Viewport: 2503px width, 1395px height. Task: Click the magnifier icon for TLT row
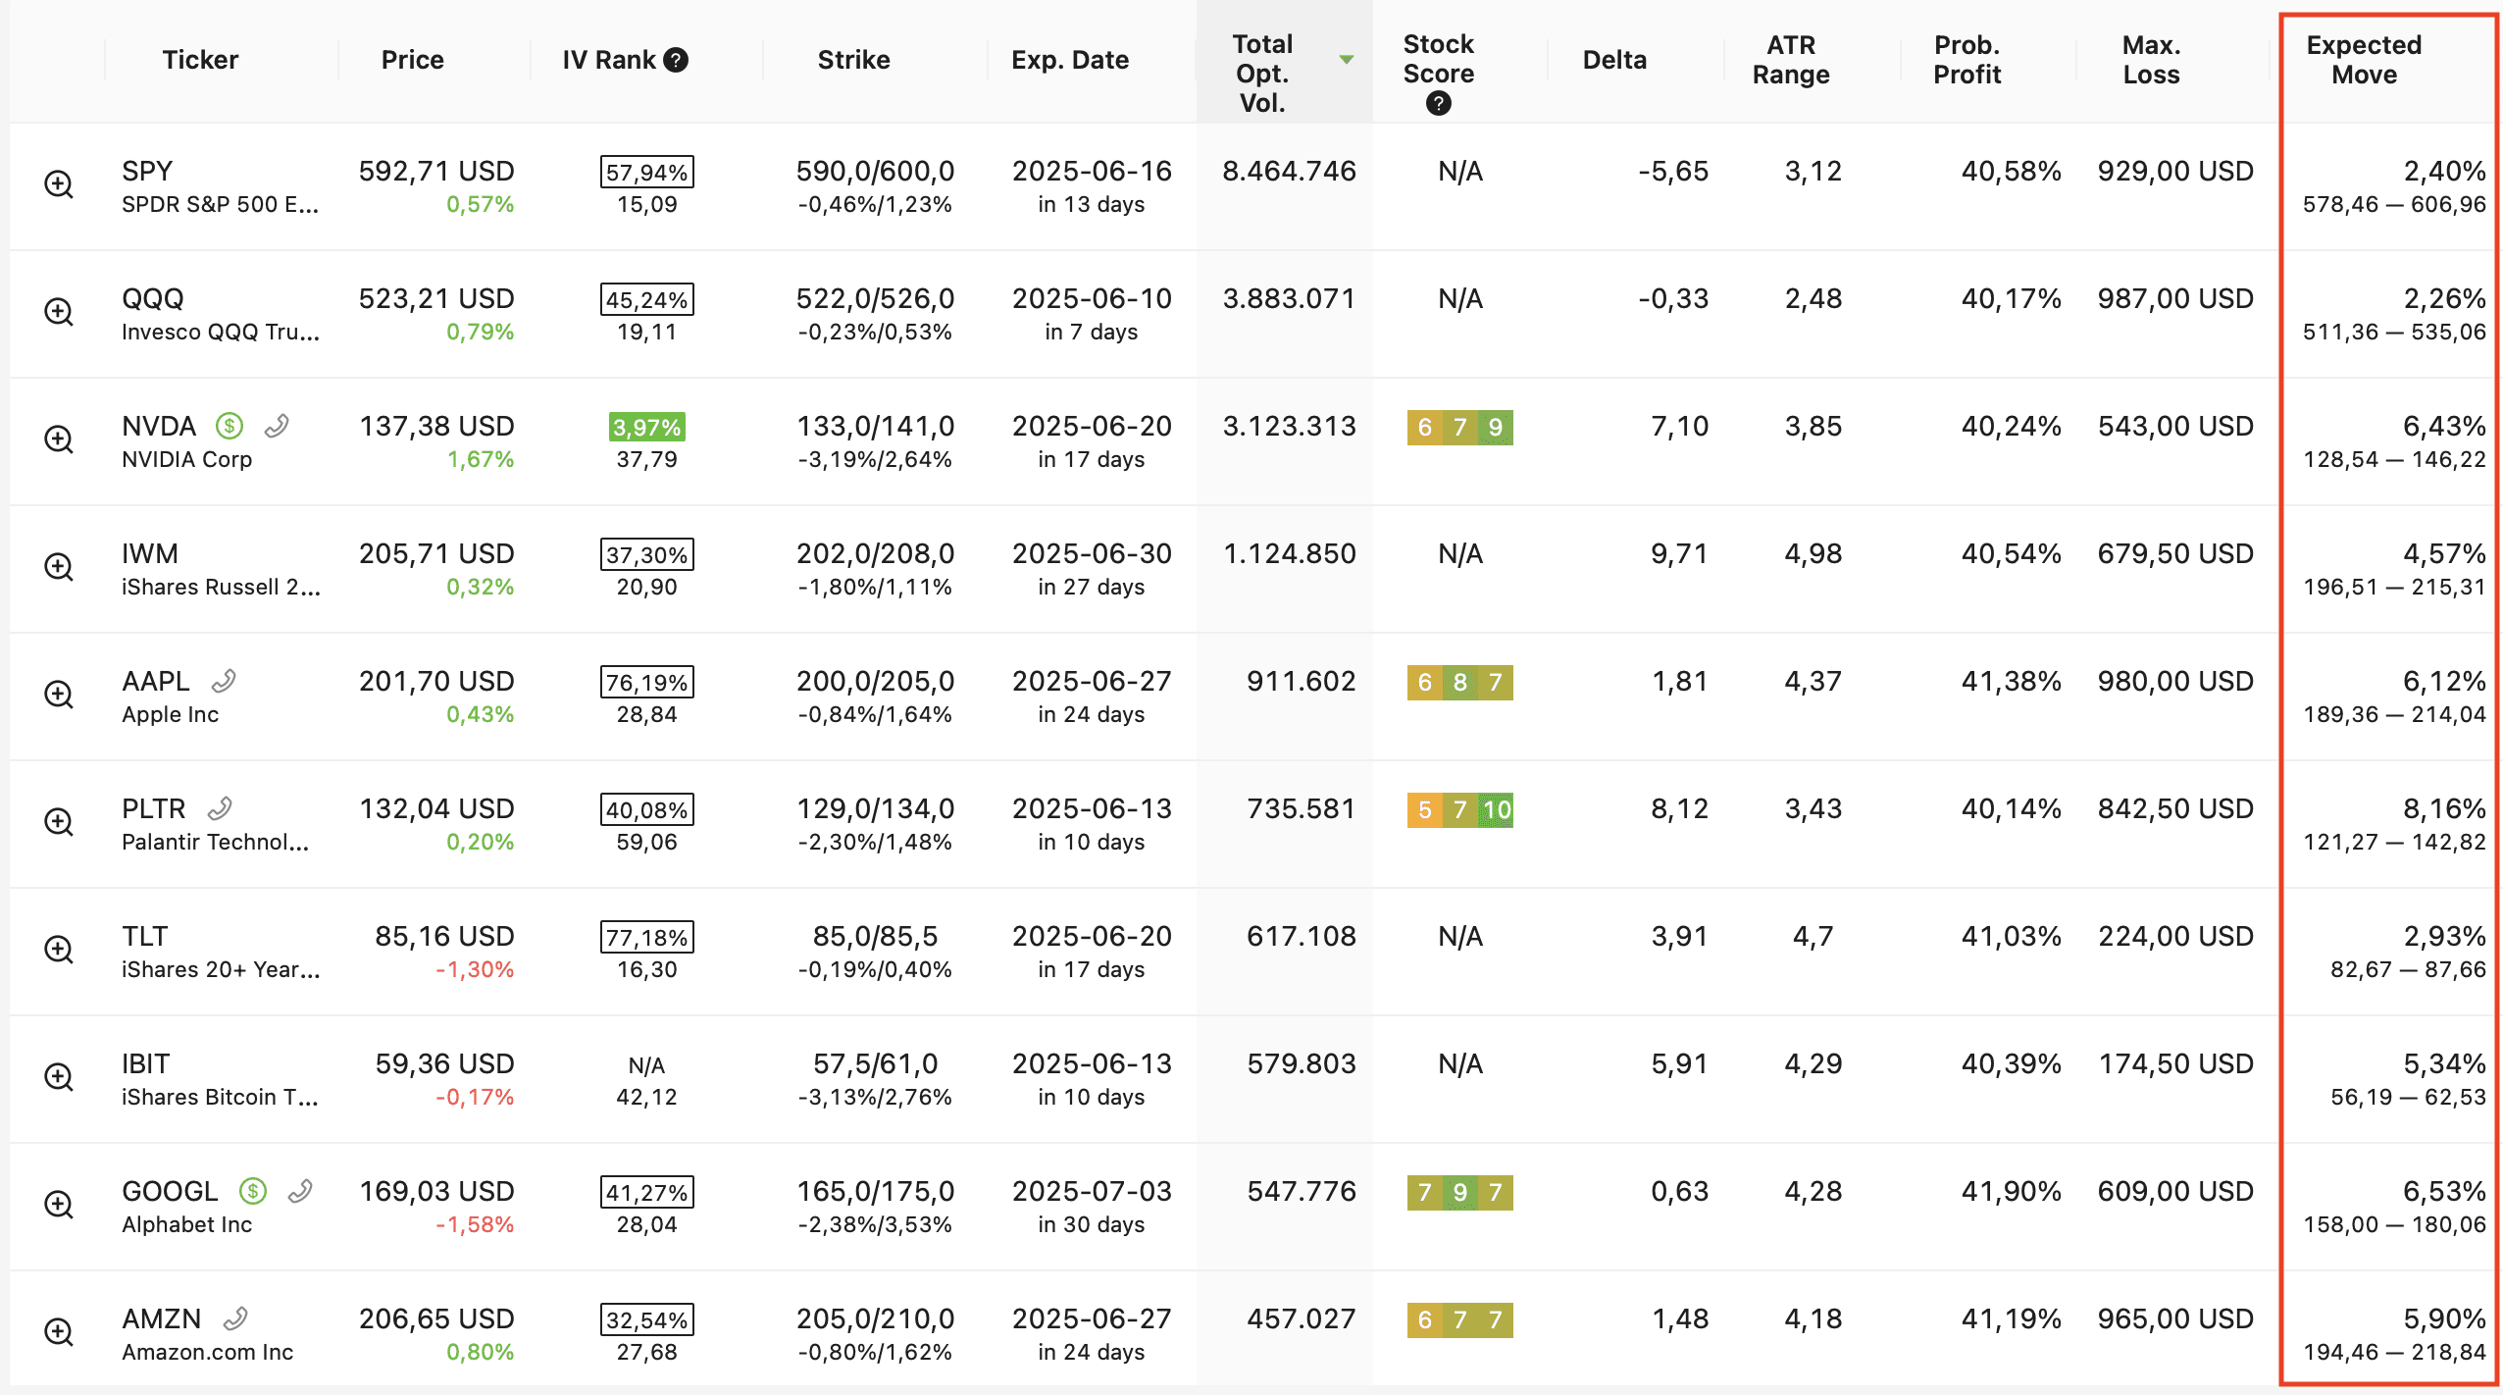click(59, 950)
